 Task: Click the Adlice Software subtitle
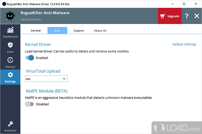[x=31, y=19]
